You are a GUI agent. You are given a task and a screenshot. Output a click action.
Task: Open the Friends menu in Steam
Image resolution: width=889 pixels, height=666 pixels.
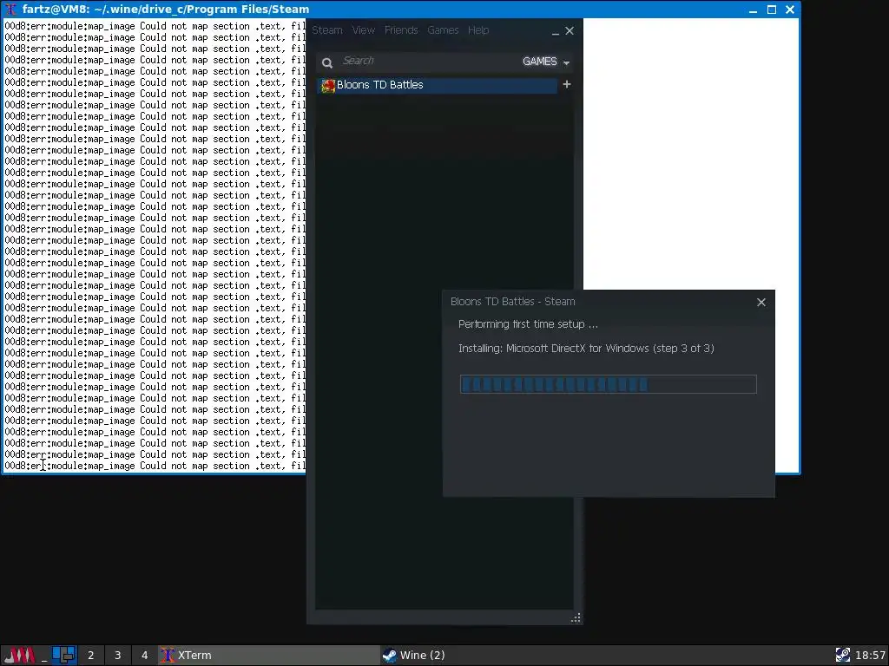[x=401, y=30]
